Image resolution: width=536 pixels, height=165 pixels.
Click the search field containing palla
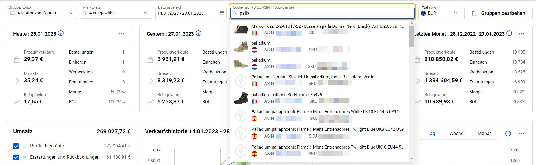pyautogui.click(x=322, y=13)
